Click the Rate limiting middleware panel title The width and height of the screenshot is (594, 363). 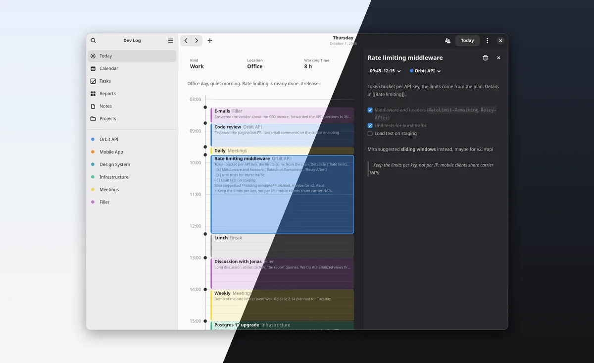click(x=405, y=58)
